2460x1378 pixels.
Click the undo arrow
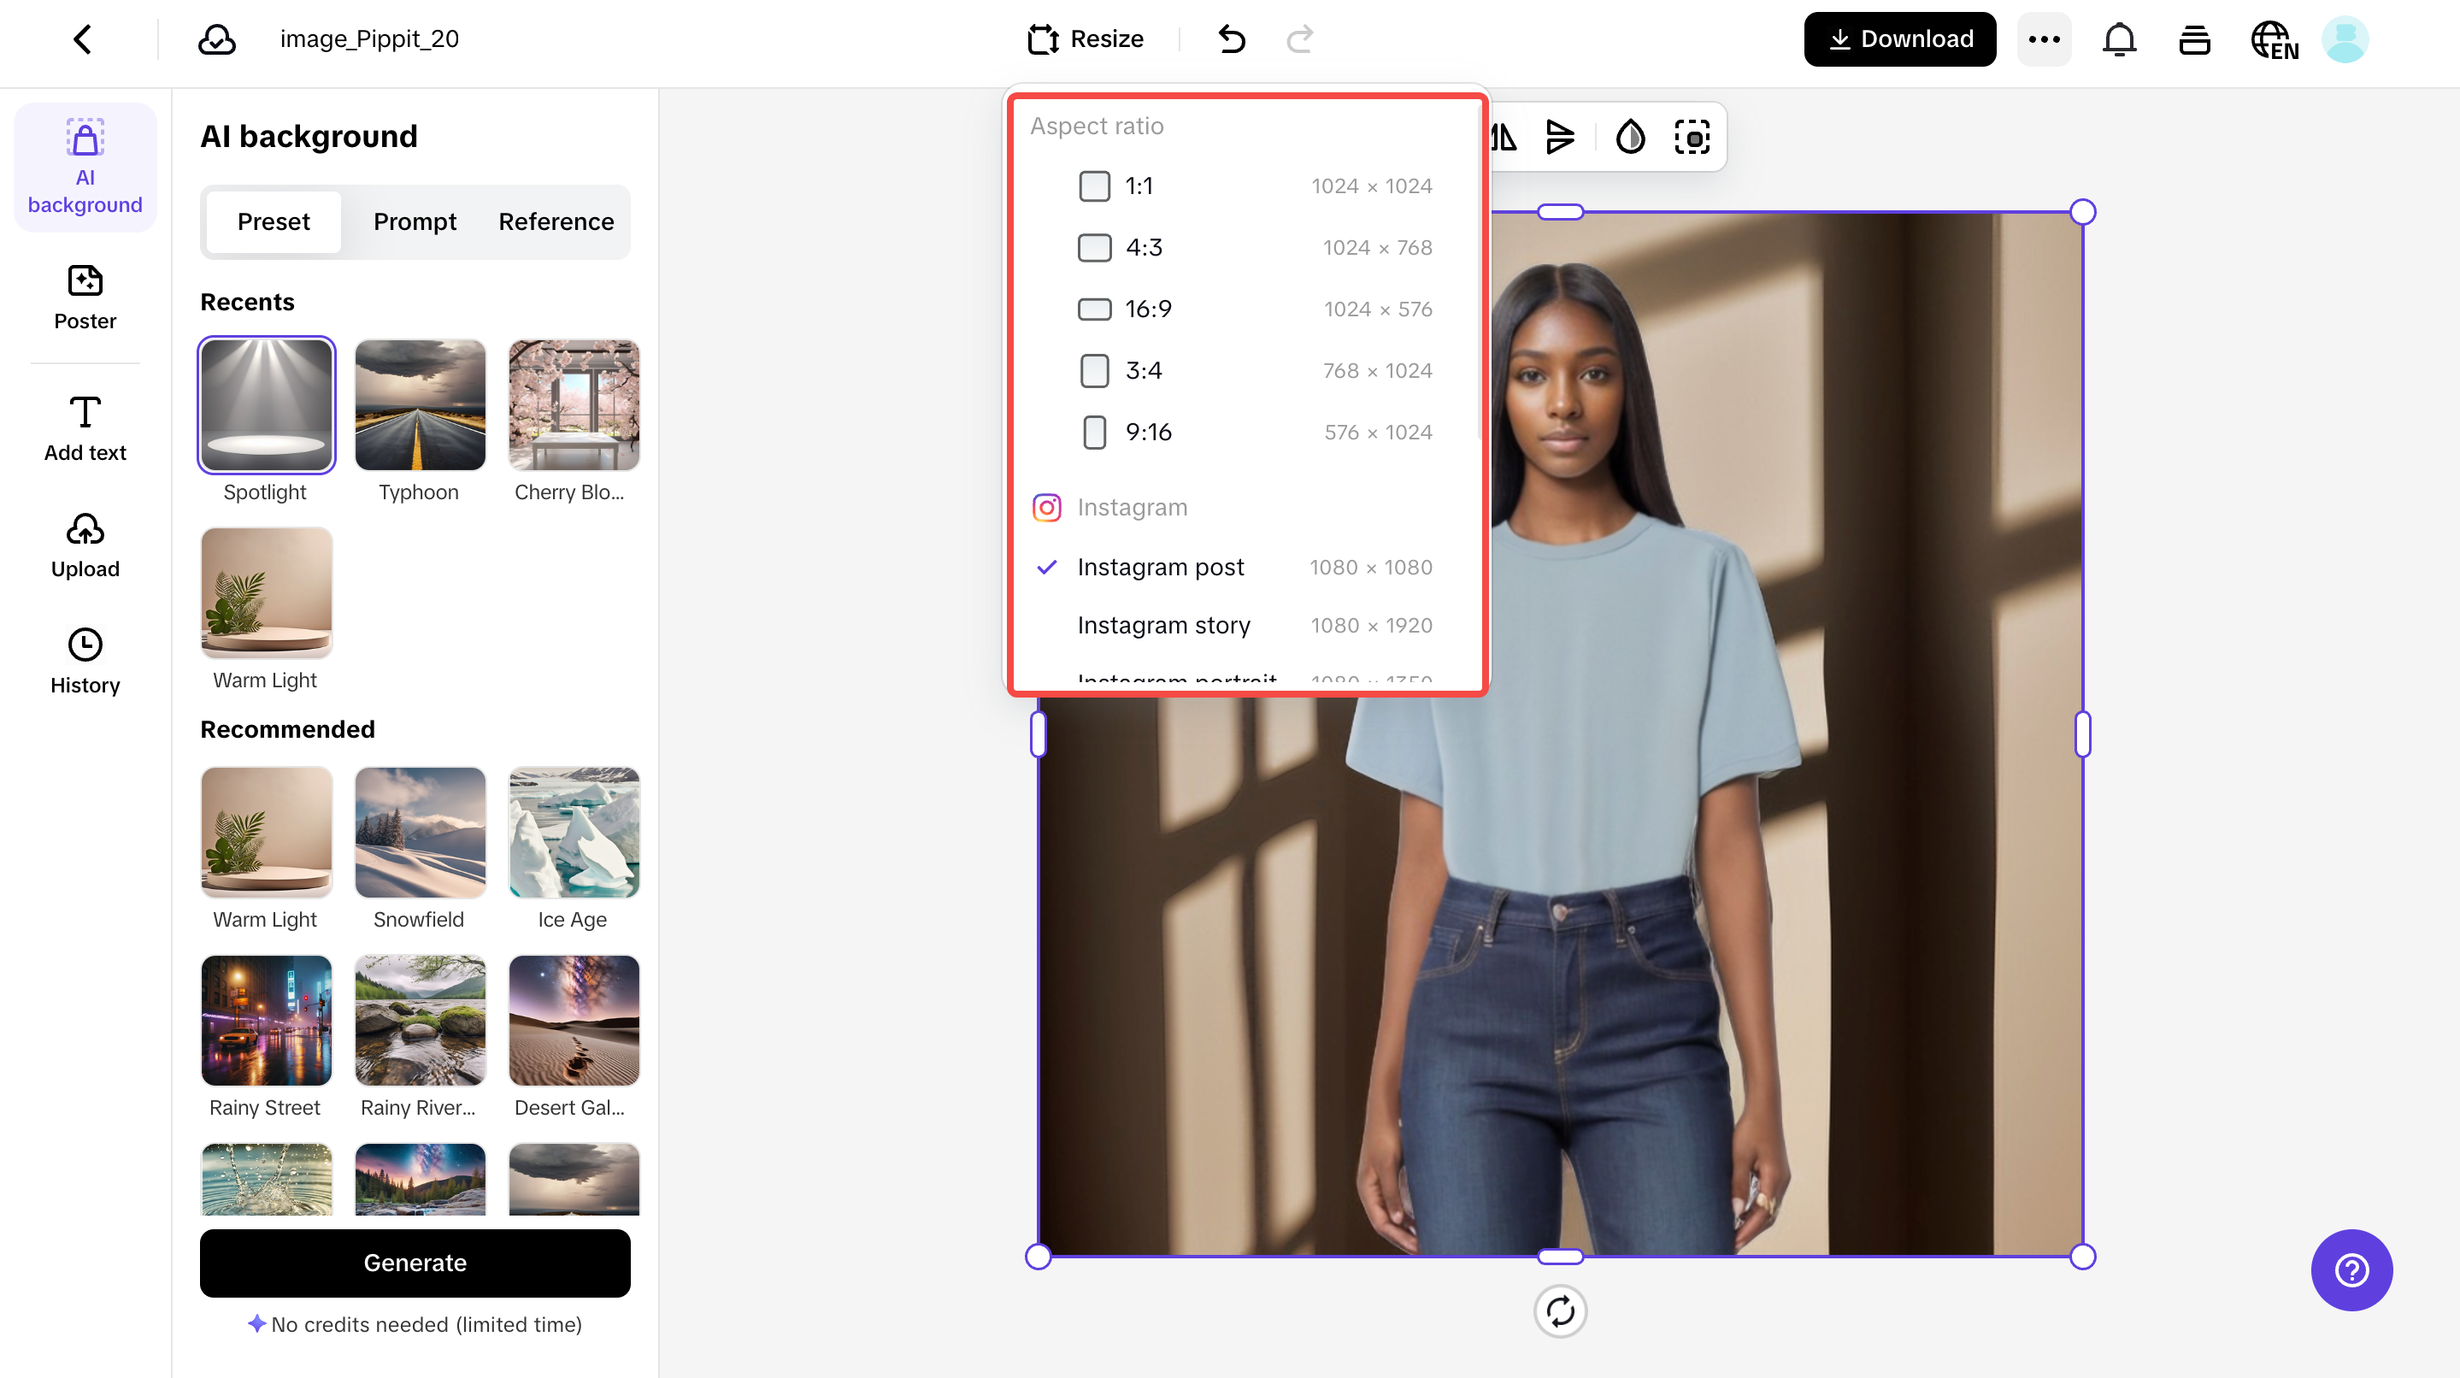[x=1231, y=39]
